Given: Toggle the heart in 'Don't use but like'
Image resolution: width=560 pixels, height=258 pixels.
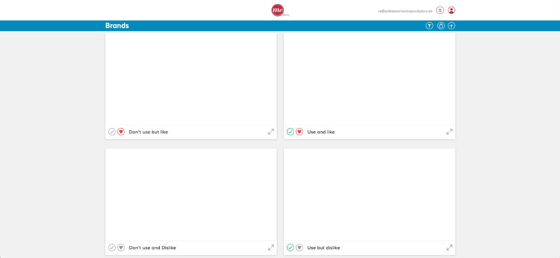Looking at the screenshot, I should pos(121,132).
